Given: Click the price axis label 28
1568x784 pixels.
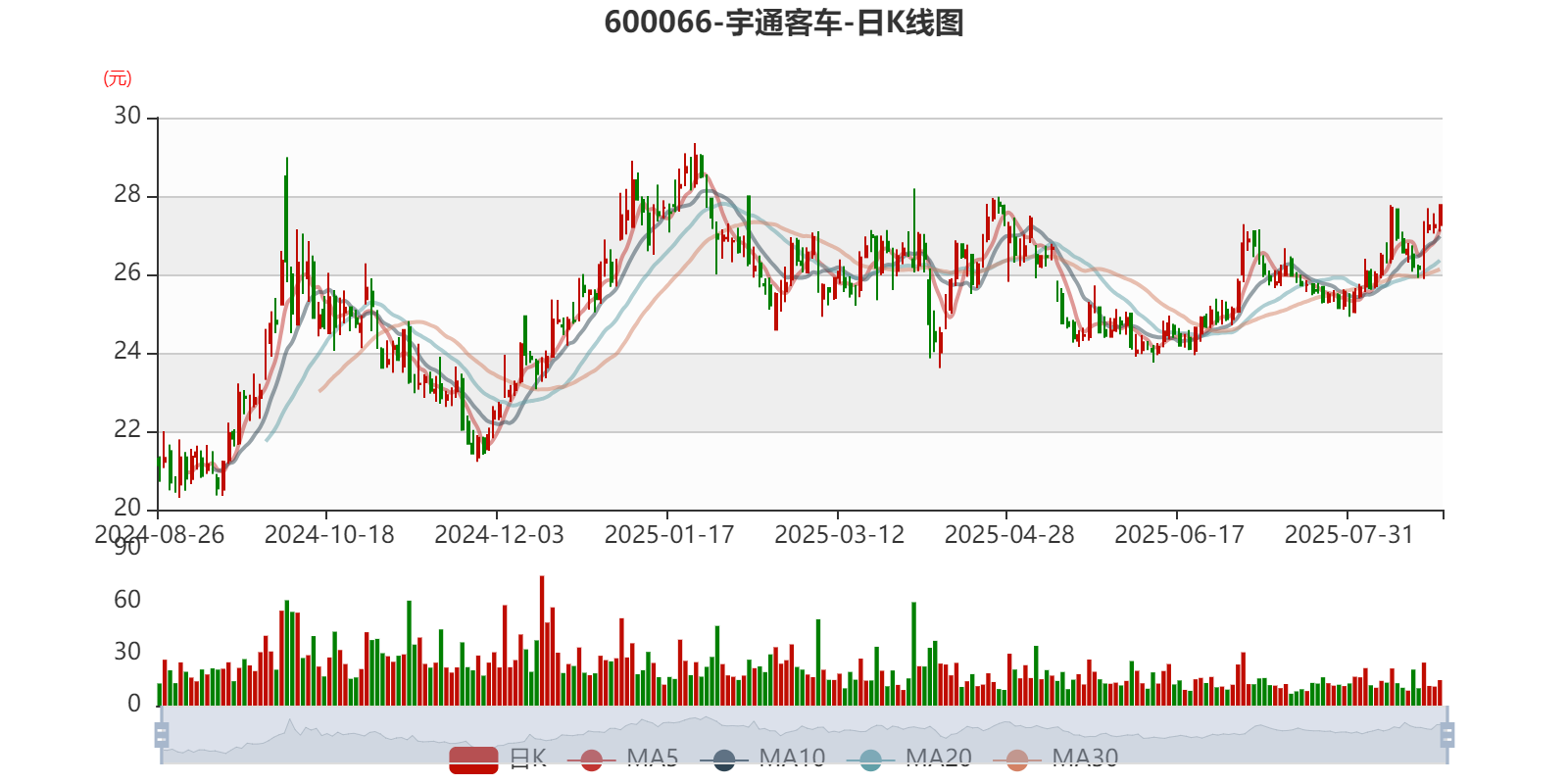Looking at the screenshot, I should (x=127, y=195).
